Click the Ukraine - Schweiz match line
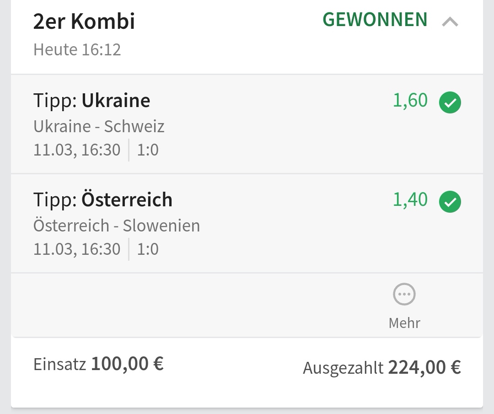Viewport: 494px width, 414px height. click(99, 126)
